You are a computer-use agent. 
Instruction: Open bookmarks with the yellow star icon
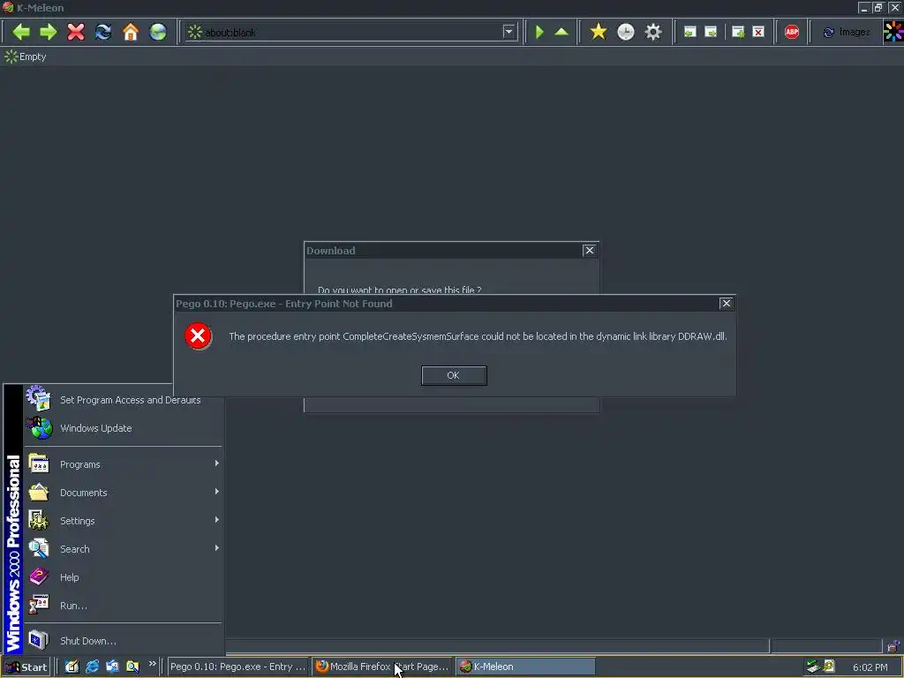pyautogui.click(x=599, y=32)
